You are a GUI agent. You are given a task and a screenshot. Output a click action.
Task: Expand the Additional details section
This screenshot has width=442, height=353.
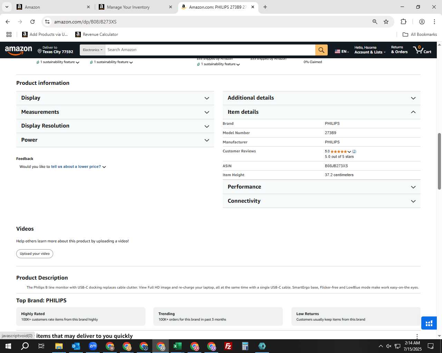tap(321, 98)
